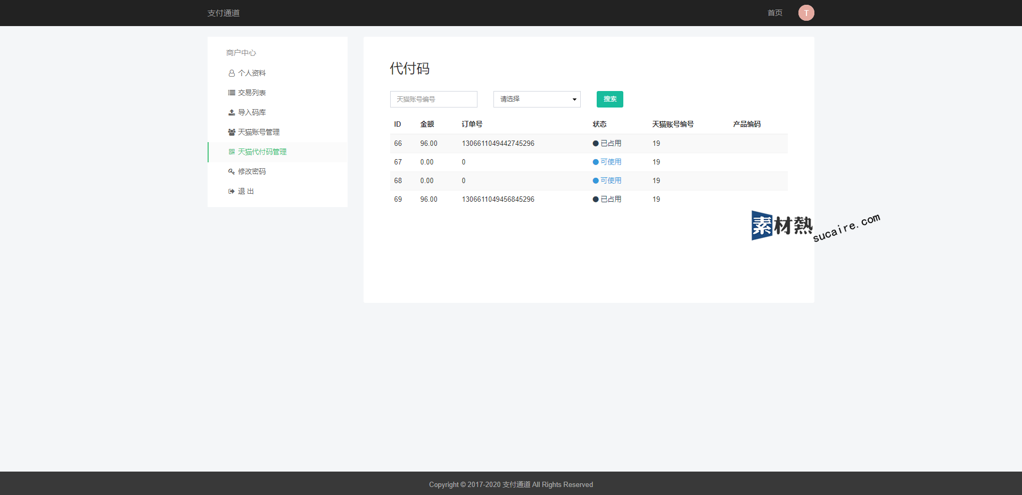Viewport: 1022px width, 495px height.
Task: Click the 已占用 status in row 66
Action: coord(611,143)
